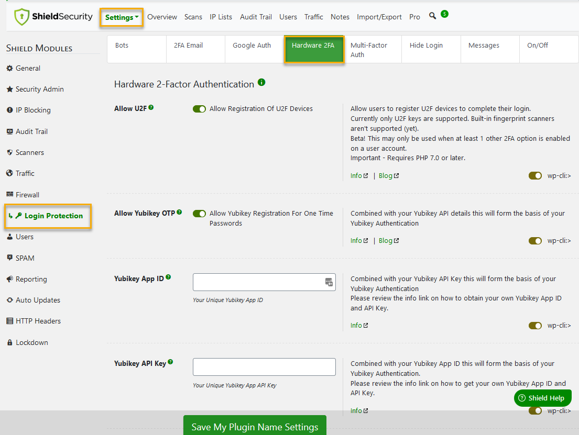Click the Yubikey API Key input field
579x435 pixels.
point(264,367)
